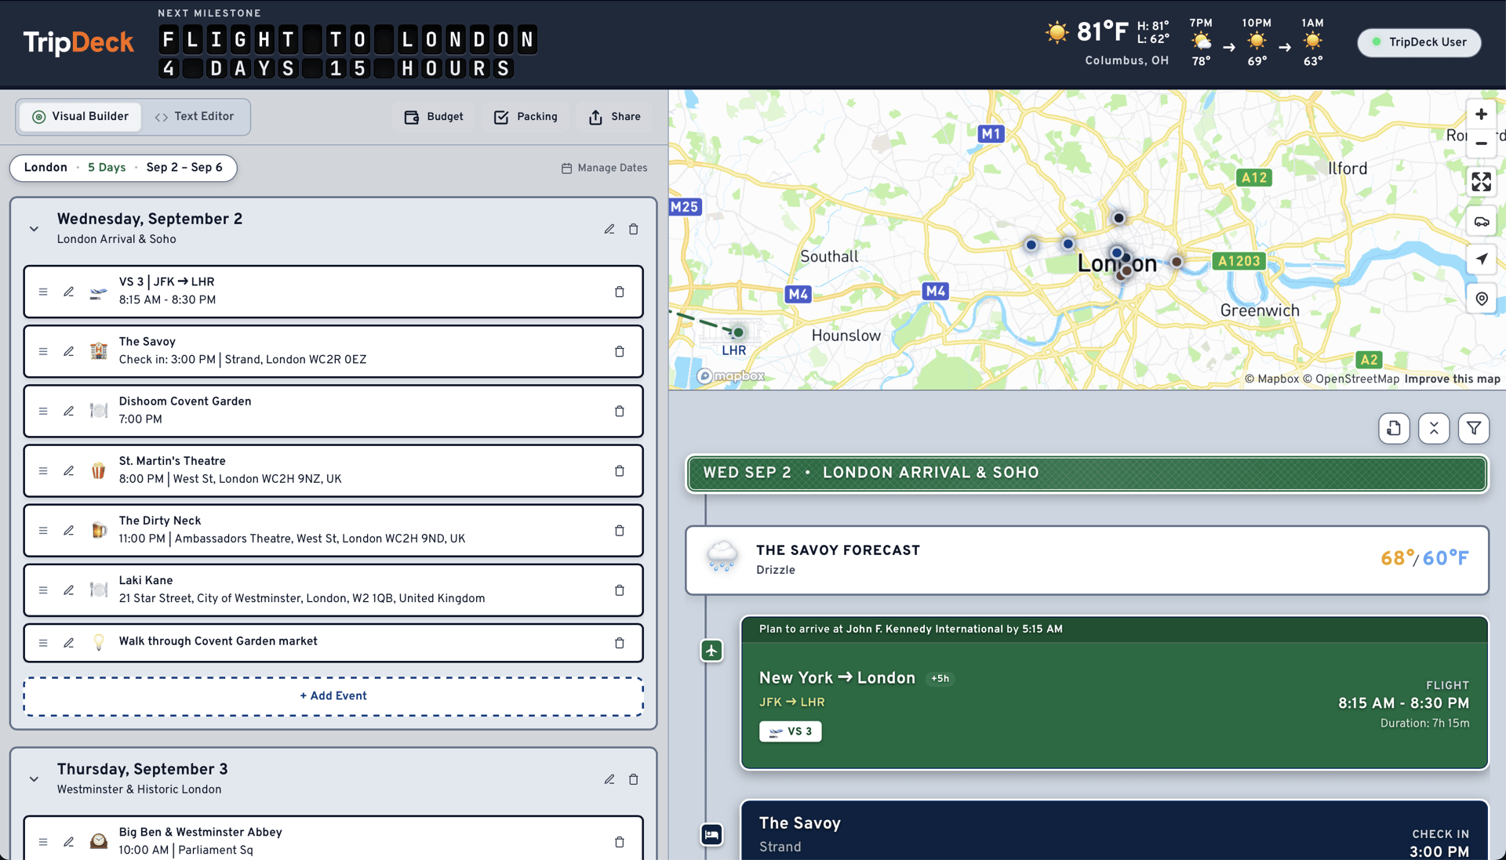Viewport: 1506px width, 860px height.
Task: Click the location pin map button
Action: [x=1481, y=299]
